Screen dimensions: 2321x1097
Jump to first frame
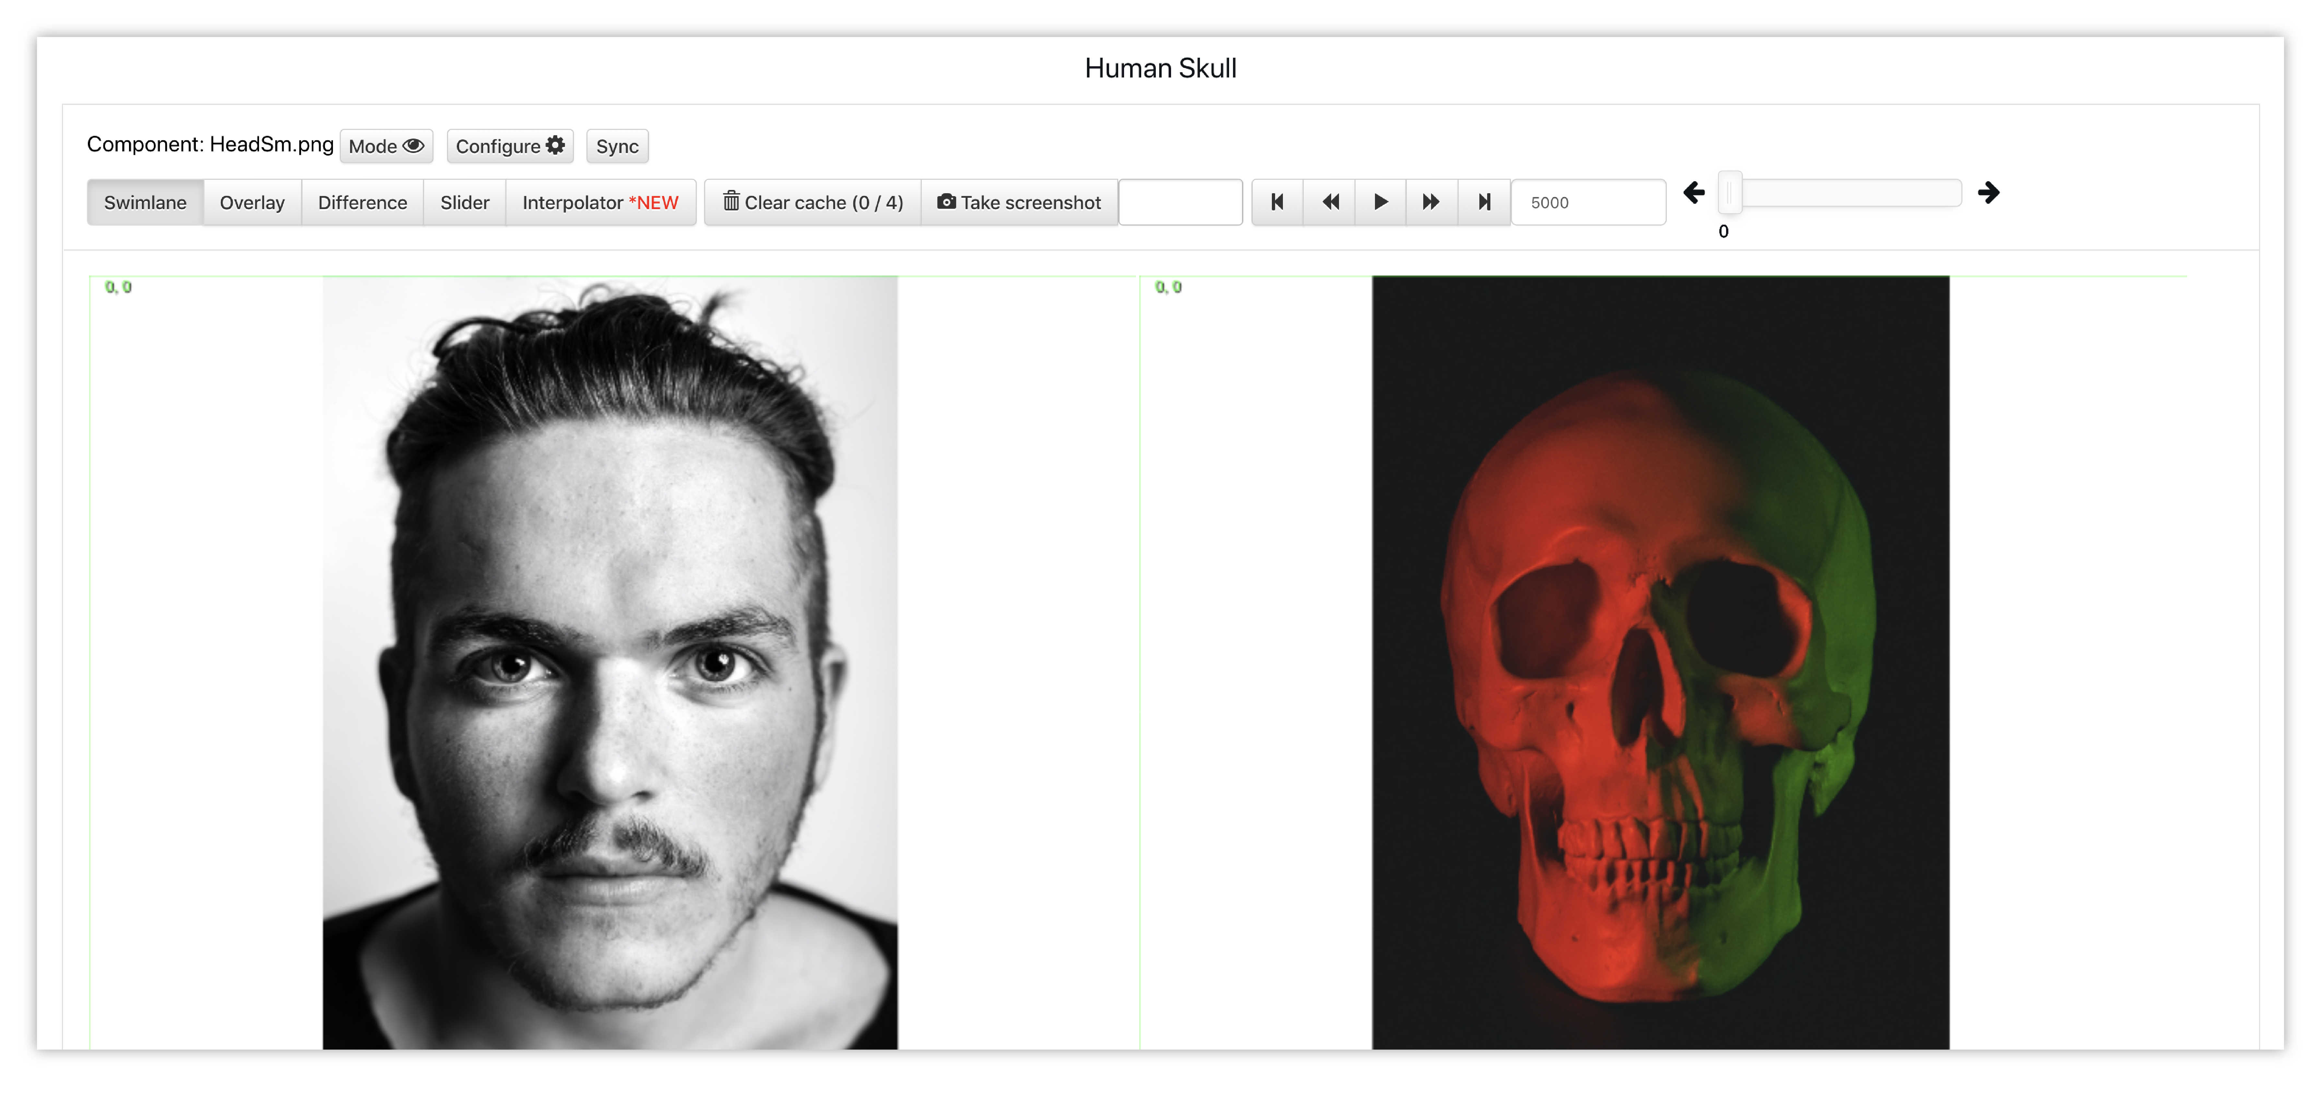click(1278, 203)
